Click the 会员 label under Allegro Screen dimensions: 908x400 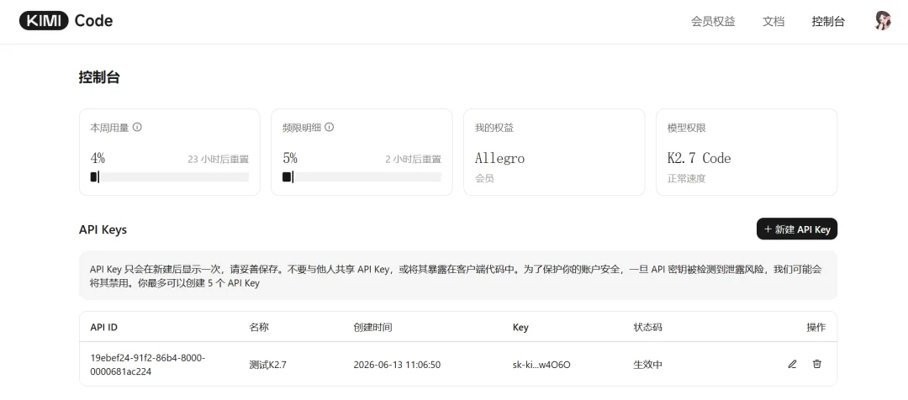click(x=484, y=179)
